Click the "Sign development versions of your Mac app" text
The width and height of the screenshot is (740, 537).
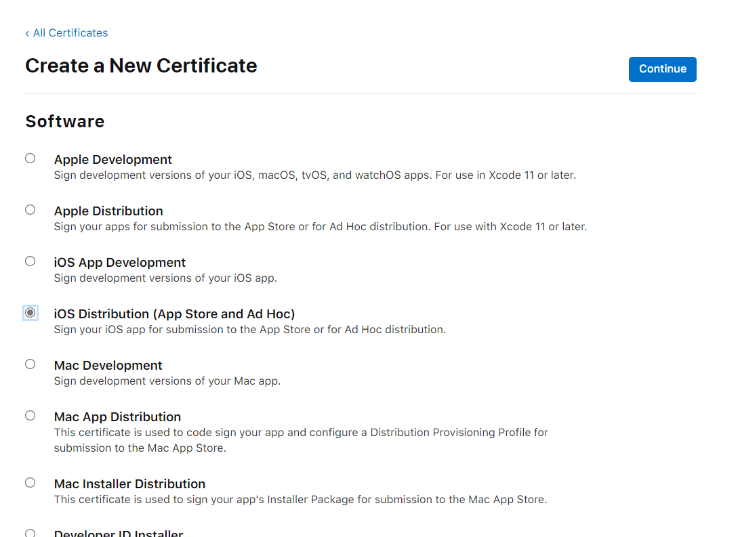point(167,381)
